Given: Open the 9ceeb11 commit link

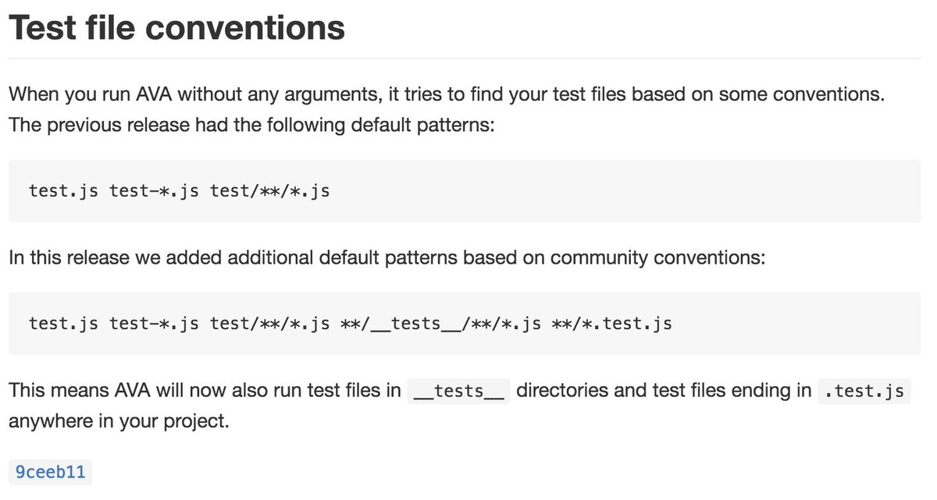Looking at the screenshot, I should [51, 473].
